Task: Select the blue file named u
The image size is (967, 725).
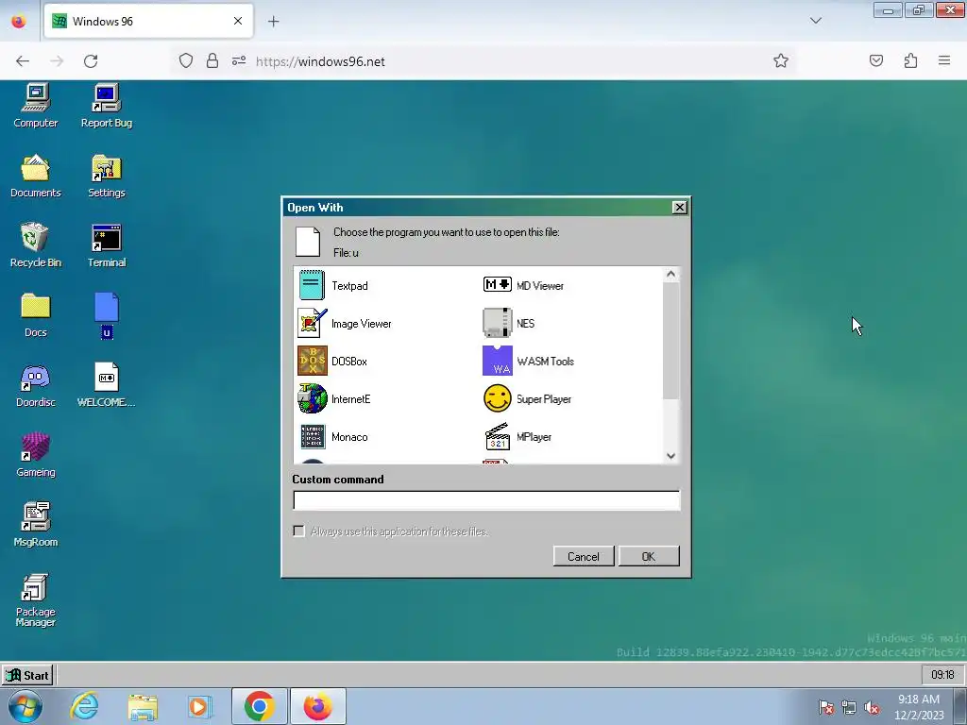Action: tap(107, 315)
